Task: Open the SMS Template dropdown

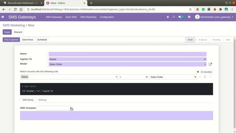Action: point(55,108)
